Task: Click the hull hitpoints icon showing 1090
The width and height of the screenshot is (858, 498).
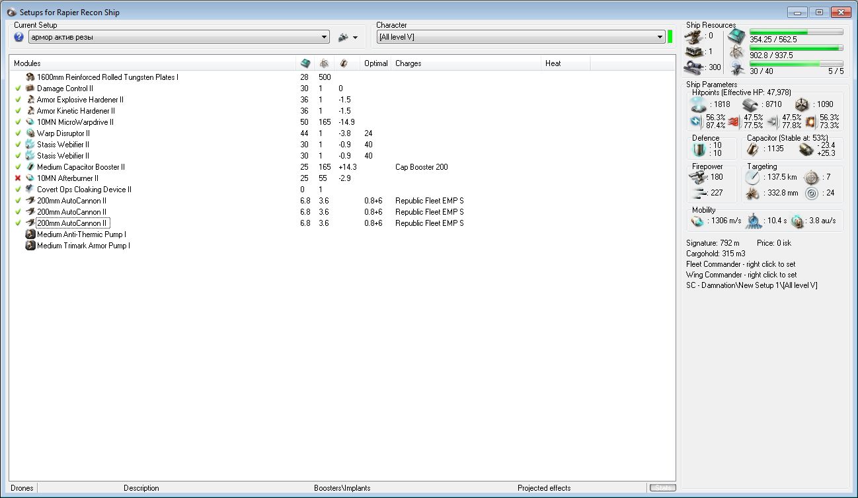Action: coord(801,104)
